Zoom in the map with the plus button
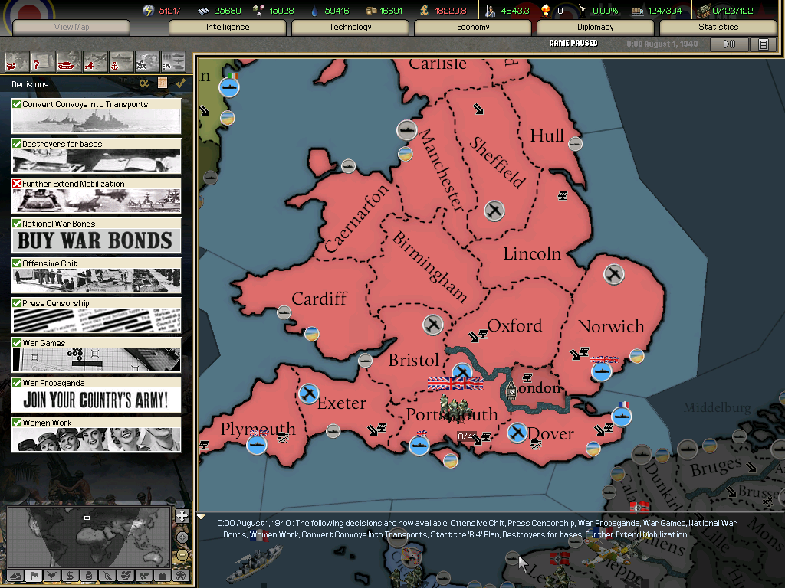The width and height of the screenshot is (785, 588). [x=182, y=537]
